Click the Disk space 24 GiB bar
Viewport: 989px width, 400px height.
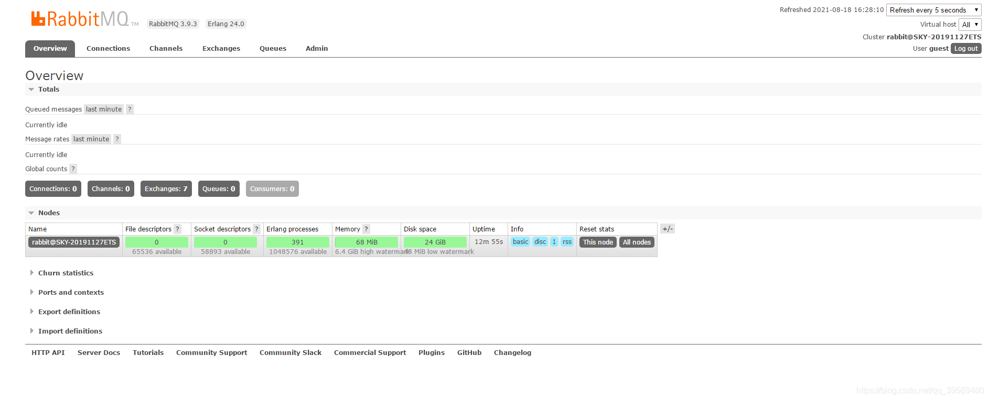click(x=435, y=242)
